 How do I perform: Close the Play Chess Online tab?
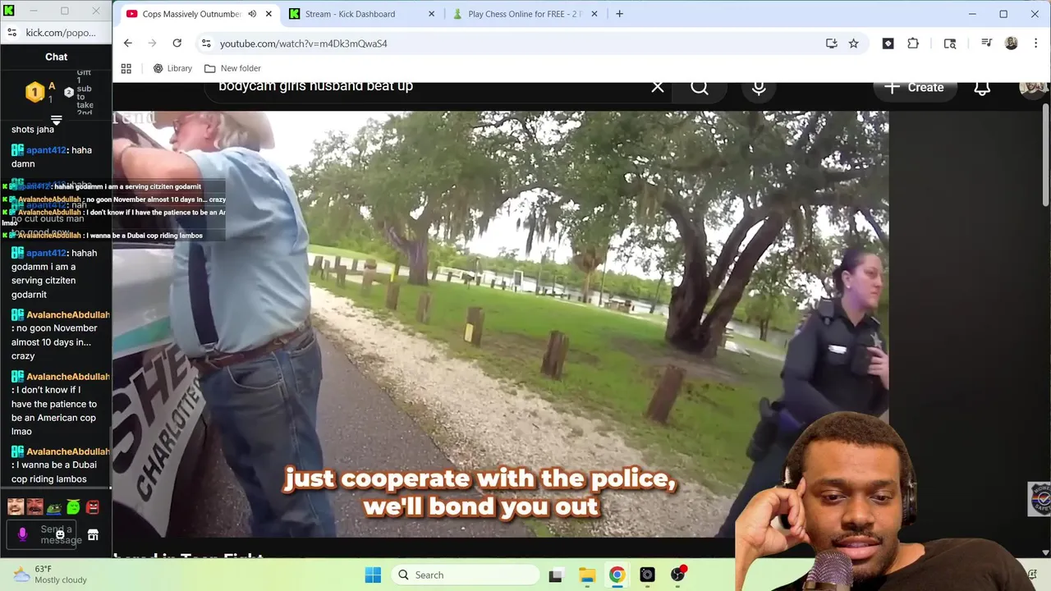596,14
